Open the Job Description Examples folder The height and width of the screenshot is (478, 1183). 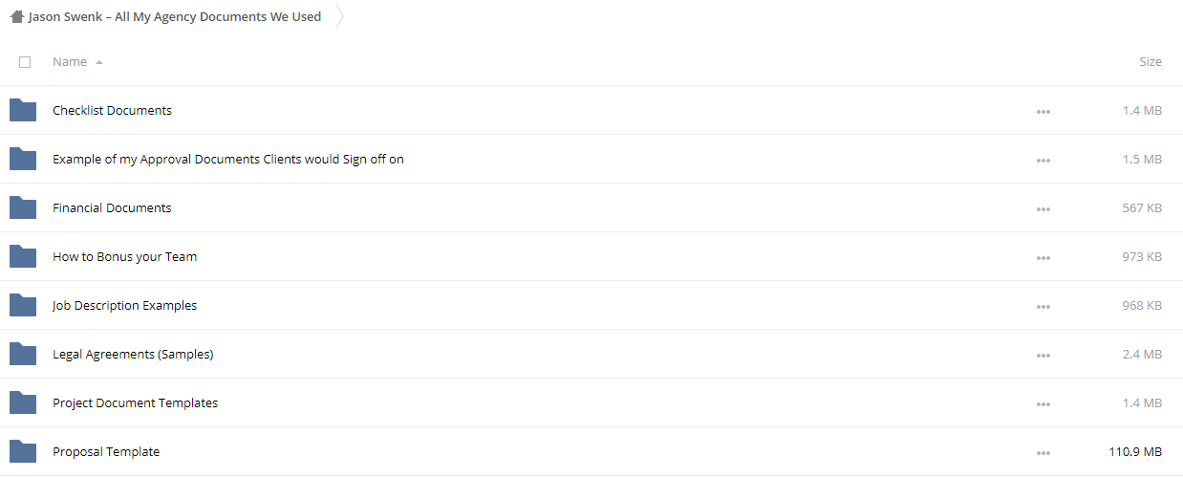[x=124, y=306]
